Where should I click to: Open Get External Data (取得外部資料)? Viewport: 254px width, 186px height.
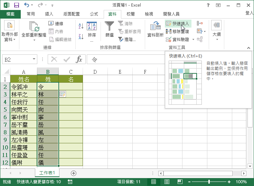pos(10,31)
